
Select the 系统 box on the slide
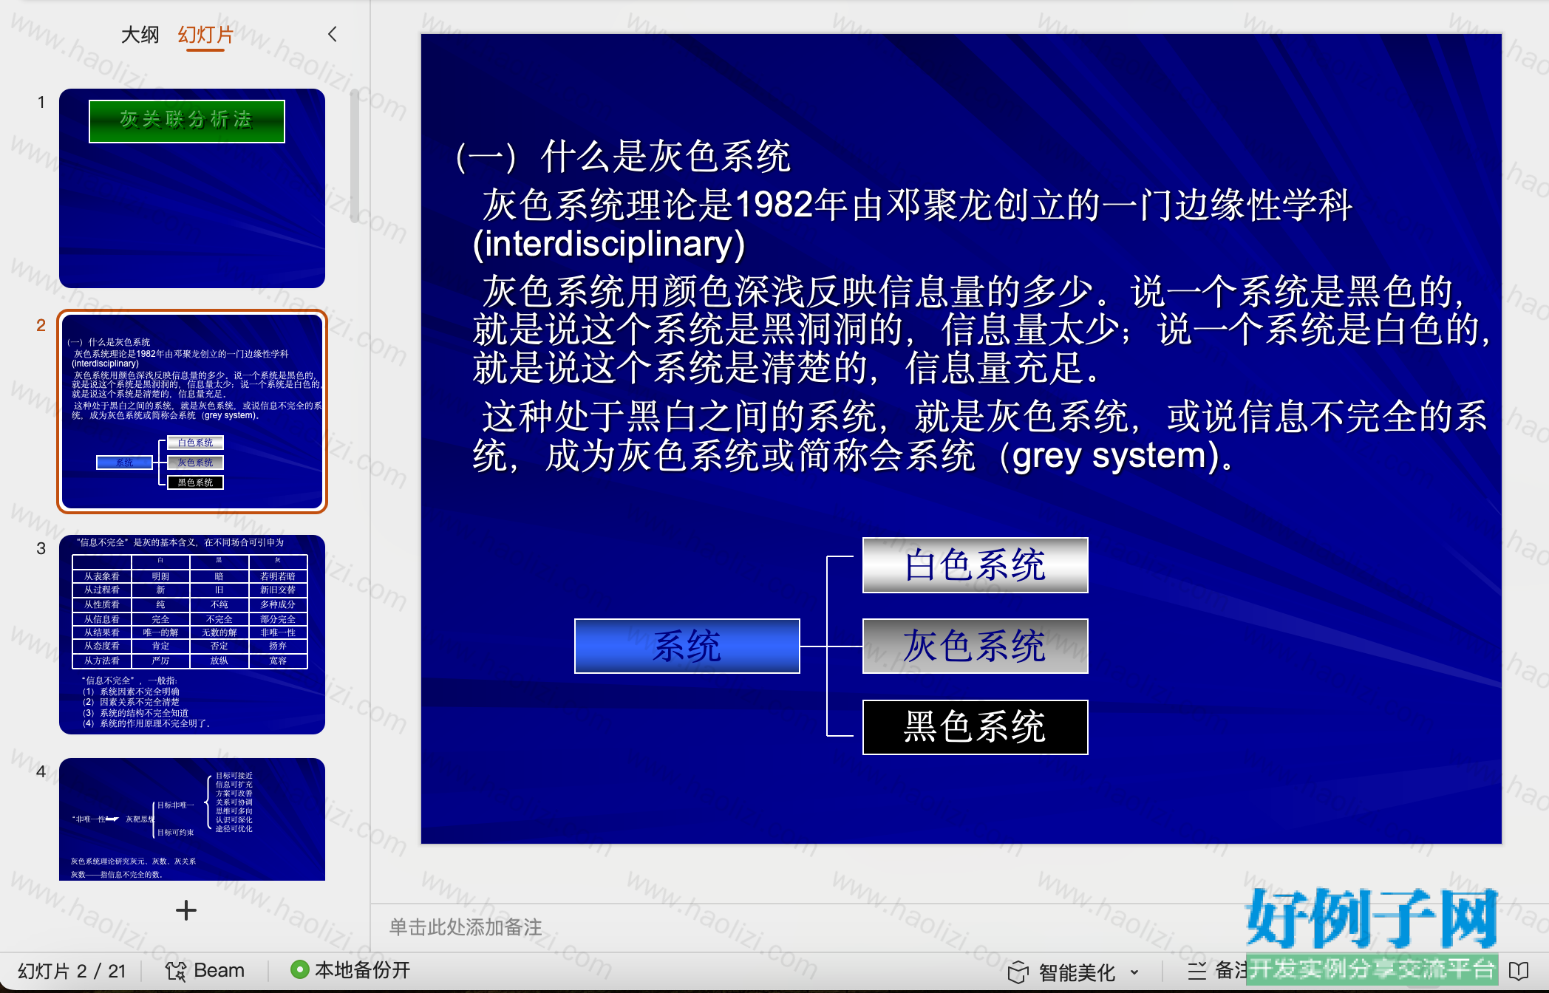[x=687, y=646]
